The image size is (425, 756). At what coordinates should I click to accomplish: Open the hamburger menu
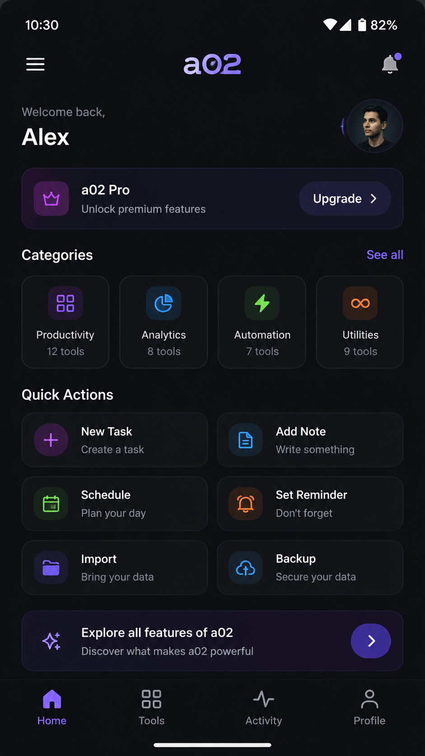point(35,64)
